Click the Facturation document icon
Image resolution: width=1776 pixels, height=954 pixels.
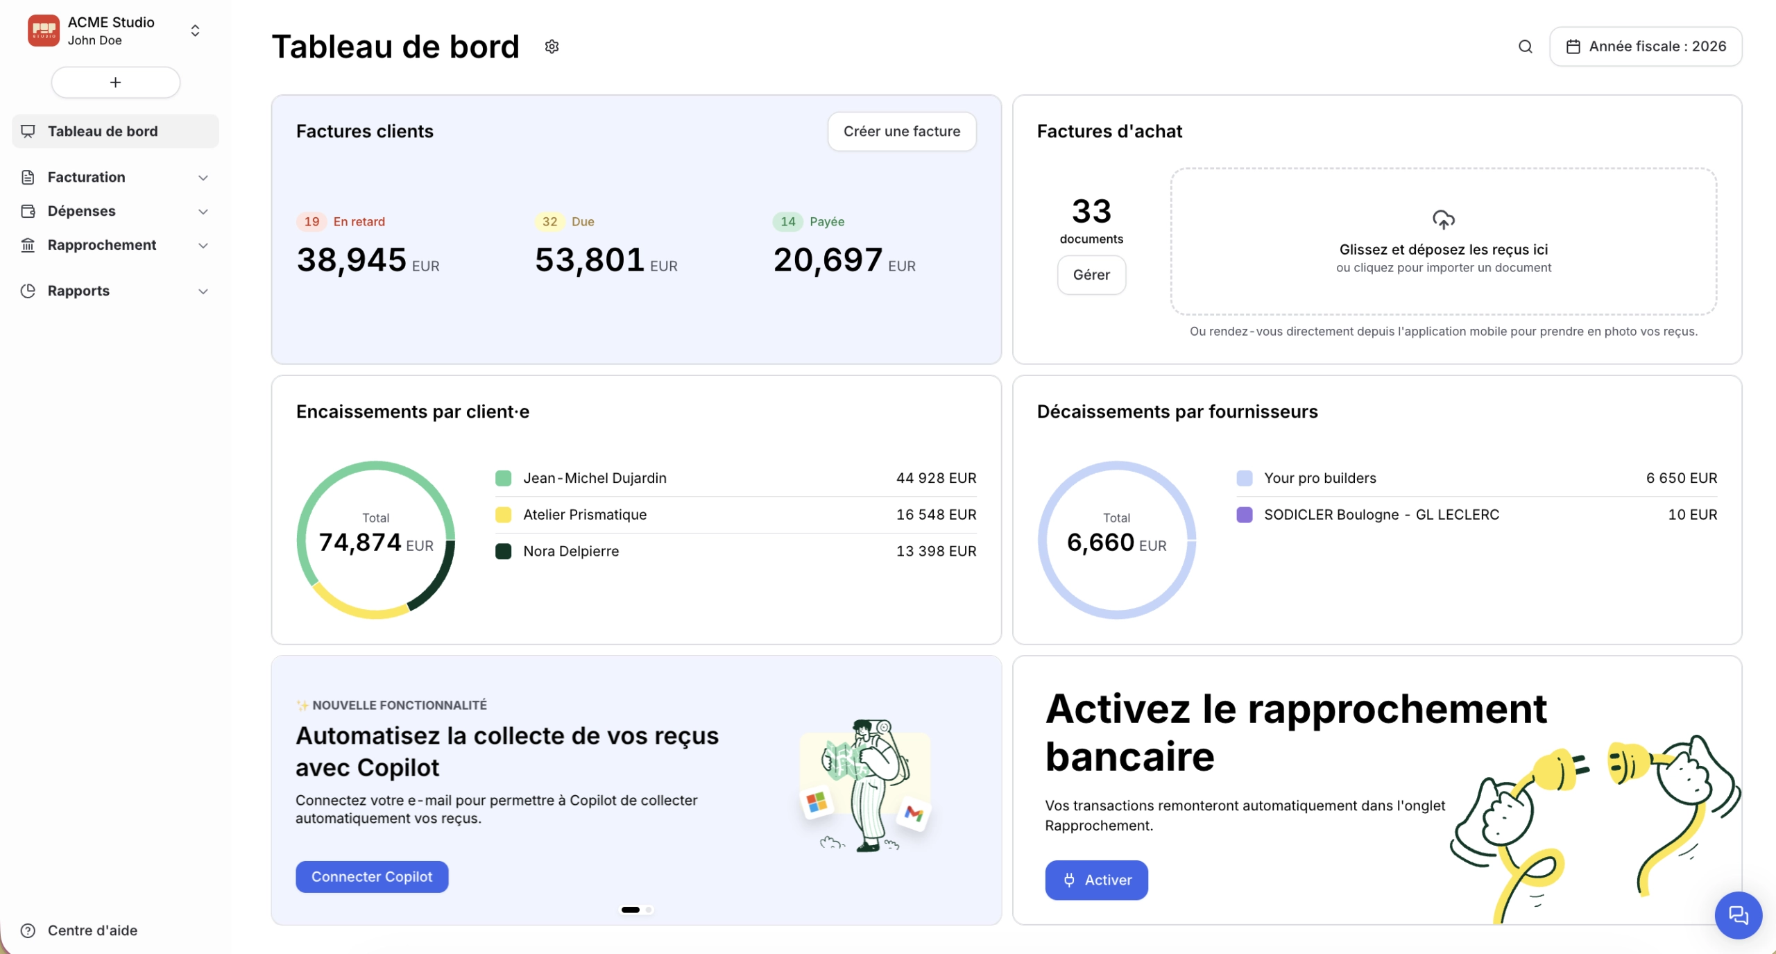(x=28, y=177)
